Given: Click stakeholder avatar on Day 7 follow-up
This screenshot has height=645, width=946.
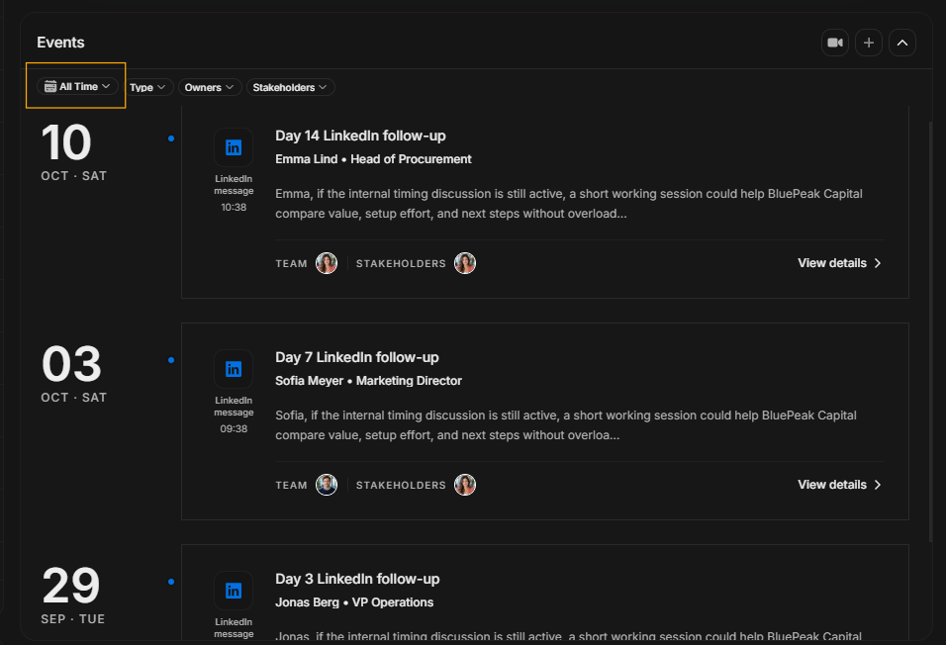Looking at the screenshot, I should click(x=464, y=485).
